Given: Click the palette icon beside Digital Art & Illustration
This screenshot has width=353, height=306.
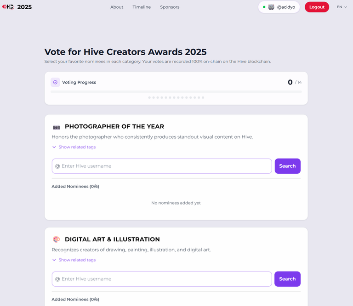Looking at the screenshot, I should point(57,239).
